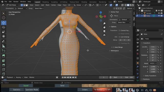
Task: Expand the Delta Transform section
Action: (150, 76)
